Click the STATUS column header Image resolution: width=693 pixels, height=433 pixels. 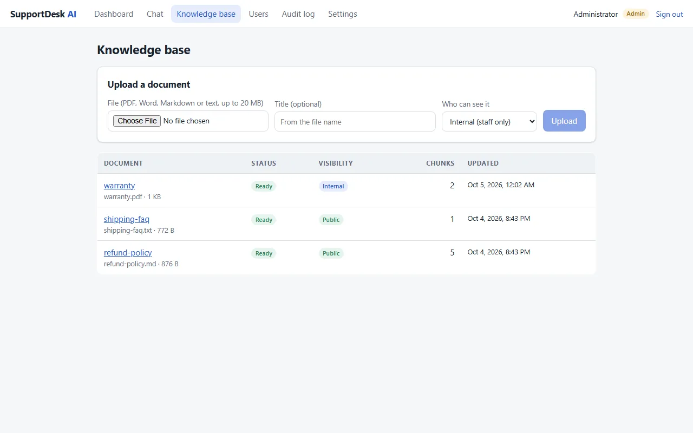pyautogui.click(x=264, y=163)
